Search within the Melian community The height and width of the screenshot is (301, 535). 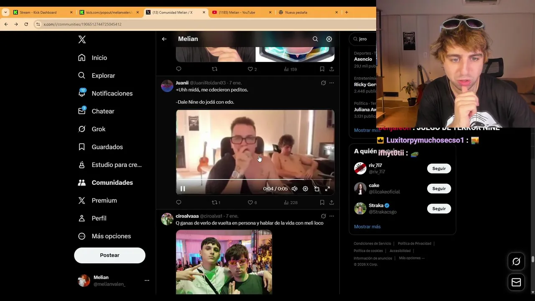[x=315, y=39]
